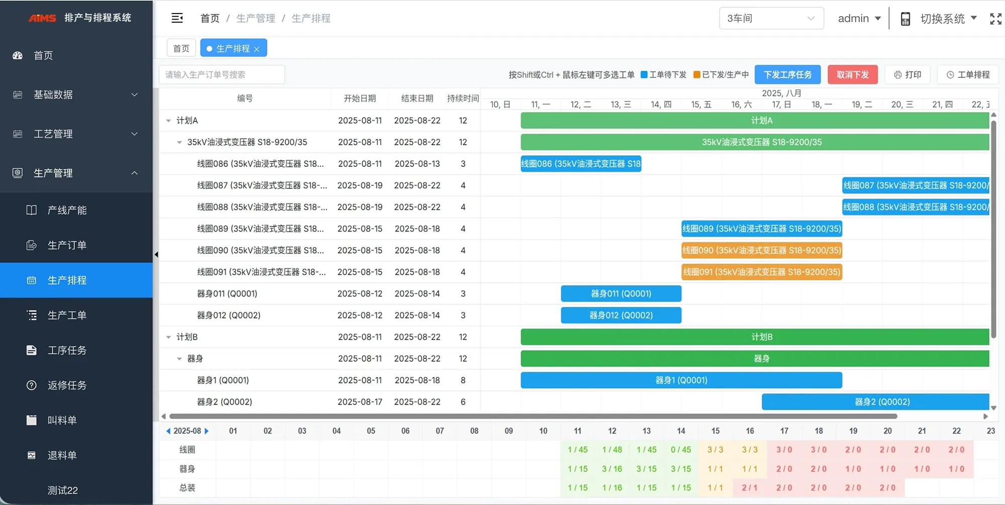Click the orange 已下发/生产中 legend swatch
This screenshot has height=505, width=1005.
[696, 74]
